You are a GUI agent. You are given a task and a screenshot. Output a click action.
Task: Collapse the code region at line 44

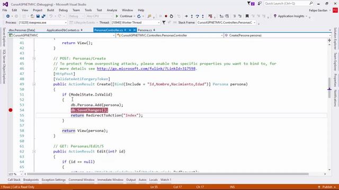tap(34, 59)
